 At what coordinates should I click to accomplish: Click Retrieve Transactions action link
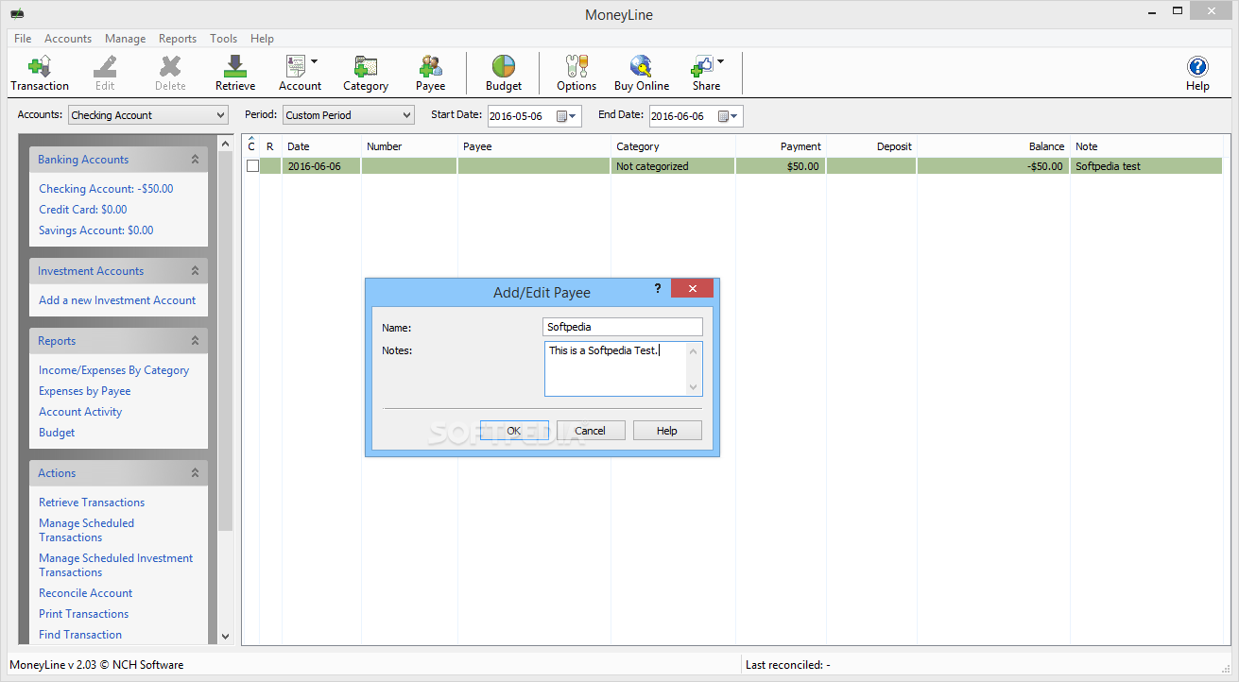pos(92,503)
